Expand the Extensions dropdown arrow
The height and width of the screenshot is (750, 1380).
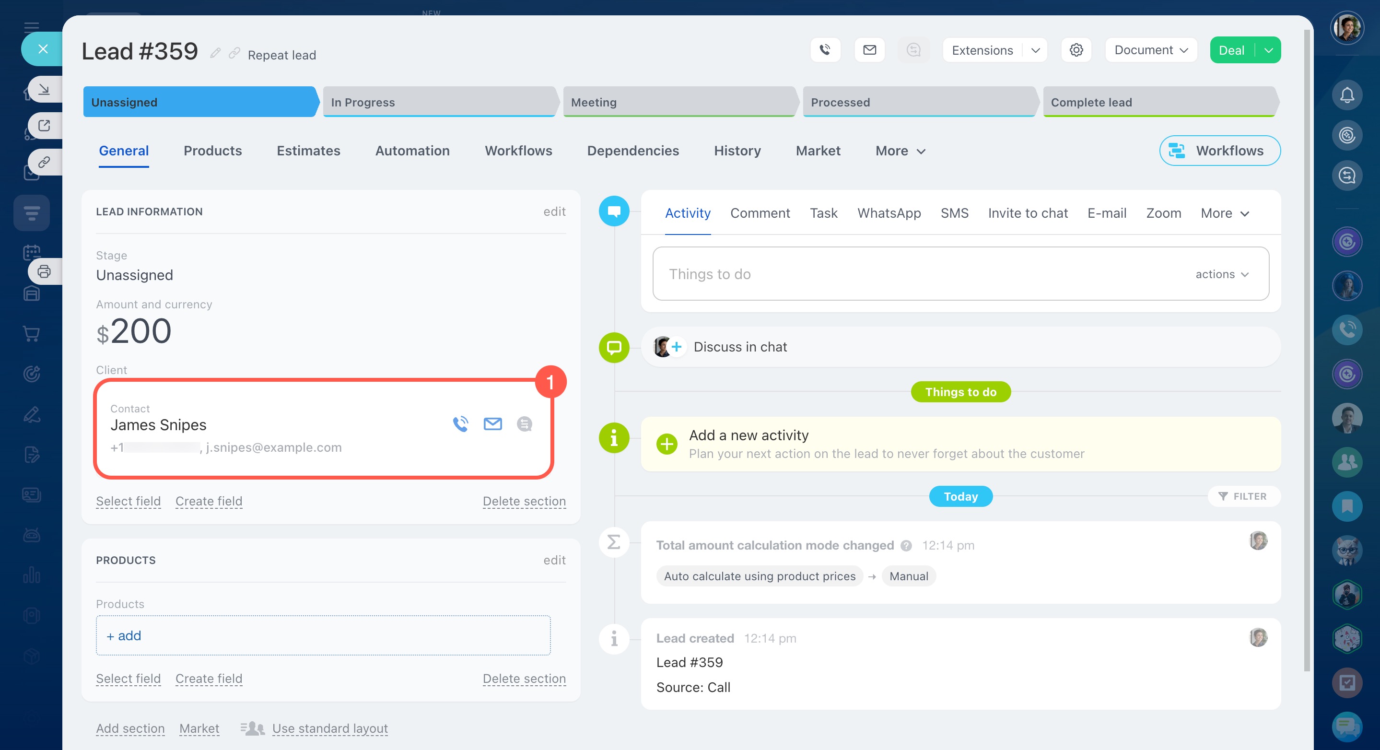click(x=1035, y=50)
